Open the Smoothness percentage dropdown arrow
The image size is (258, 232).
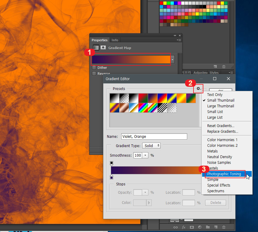[145, 155]
